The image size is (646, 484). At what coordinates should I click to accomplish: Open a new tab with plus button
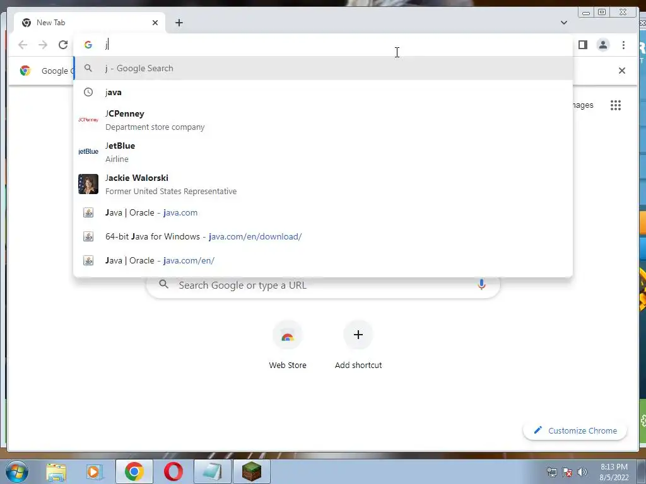(x=179, y=23)
